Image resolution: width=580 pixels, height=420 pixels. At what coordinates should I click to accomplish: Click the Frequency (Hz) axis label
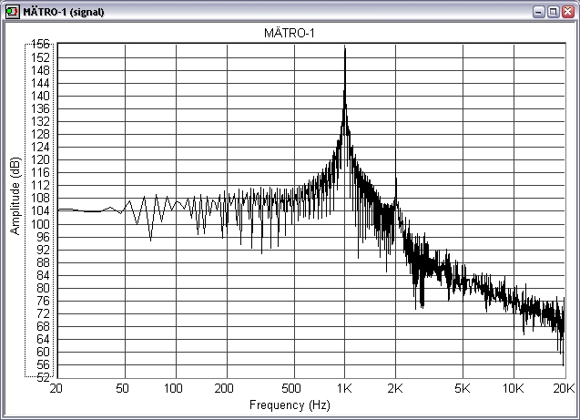coord(290,405)
